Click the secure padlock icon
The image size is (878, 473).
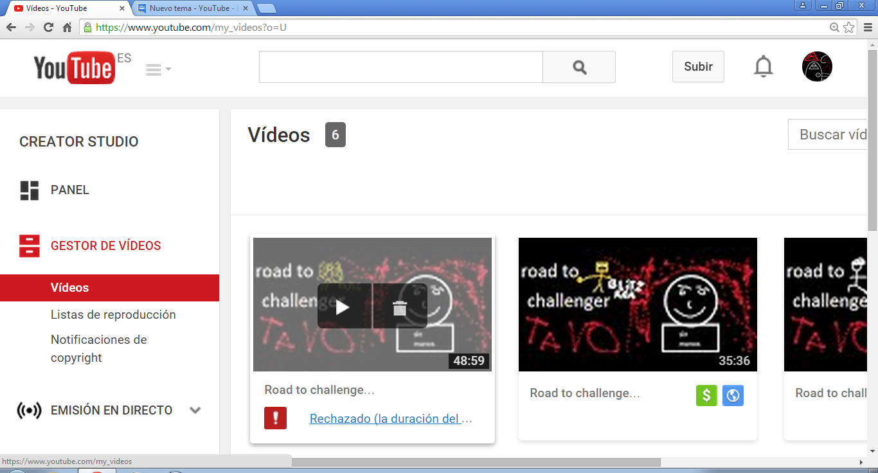click(x=87, y=28)
